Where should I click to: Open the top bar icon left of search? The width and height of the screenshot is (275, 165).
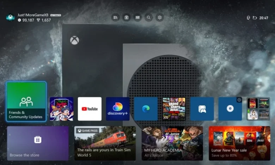[137, 17]
